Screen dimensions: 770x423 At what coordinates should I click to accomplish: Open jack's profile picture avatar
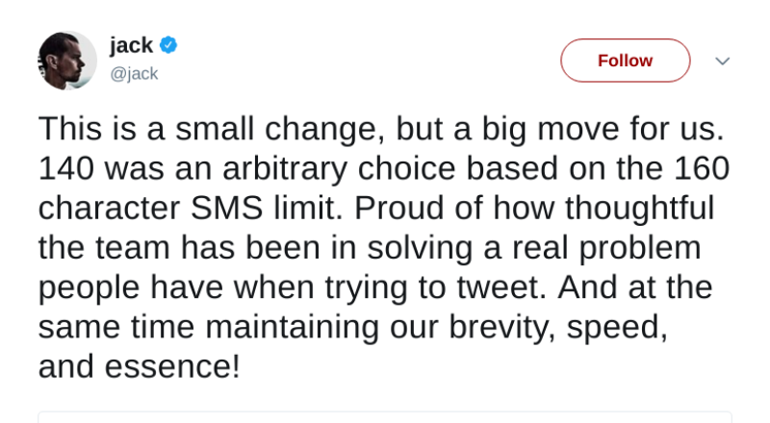(67, 61)
